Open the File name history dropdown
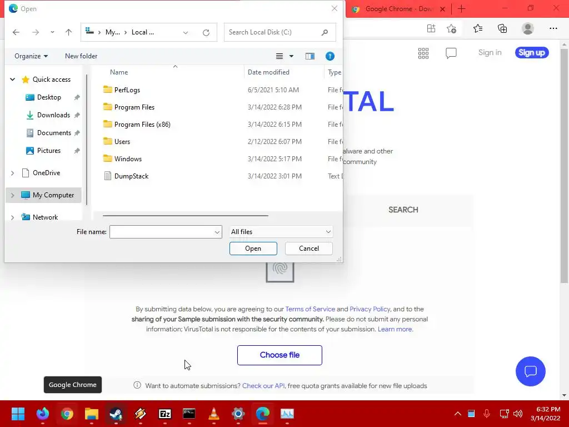Viewport: 569px width, 427px height. click(x=217, y=232)
